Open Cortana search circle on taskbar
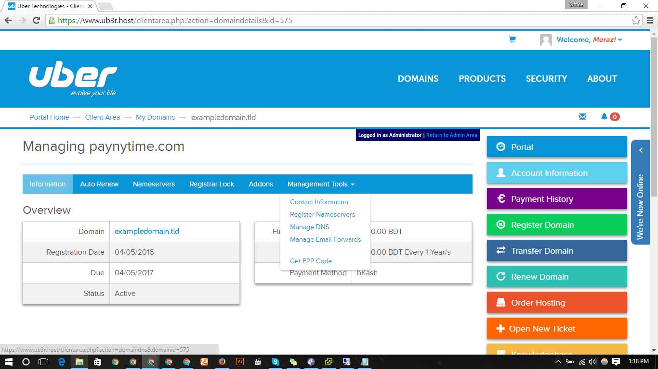The width and height of the screenshot is (658, 369). click(x=26, y=362)
